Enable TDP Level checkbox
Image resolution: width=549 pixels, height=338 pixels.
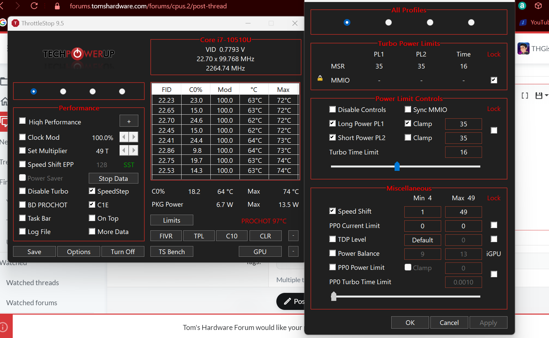333,239
